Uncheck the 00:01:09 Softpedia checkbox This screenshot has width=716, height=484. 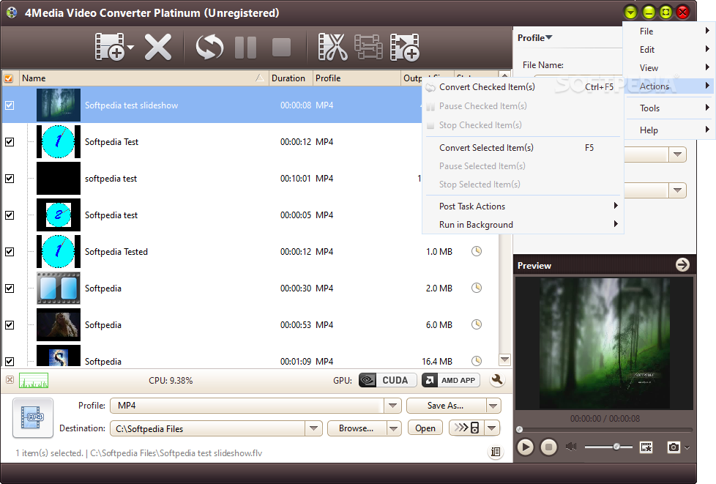[x=10, y=361]
